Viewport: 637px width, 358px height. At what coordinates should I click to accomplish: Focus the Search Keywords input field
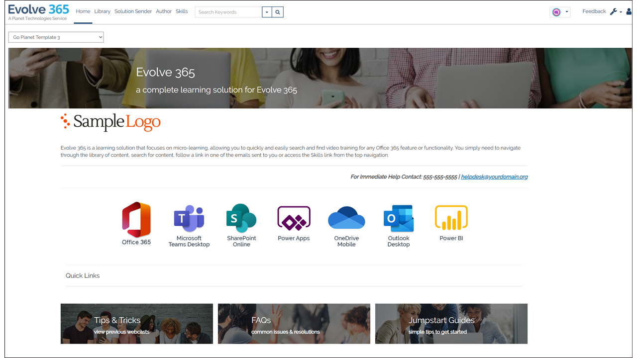point(228,12)
